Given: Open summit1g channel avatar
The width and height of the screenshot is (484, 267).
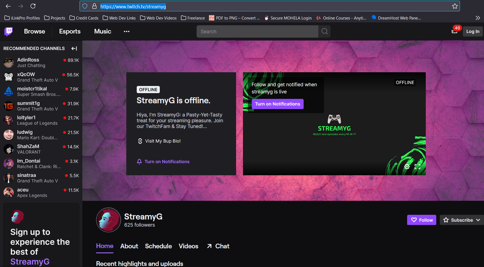Looking at the screenshot, I should click(x=9, y=106).
